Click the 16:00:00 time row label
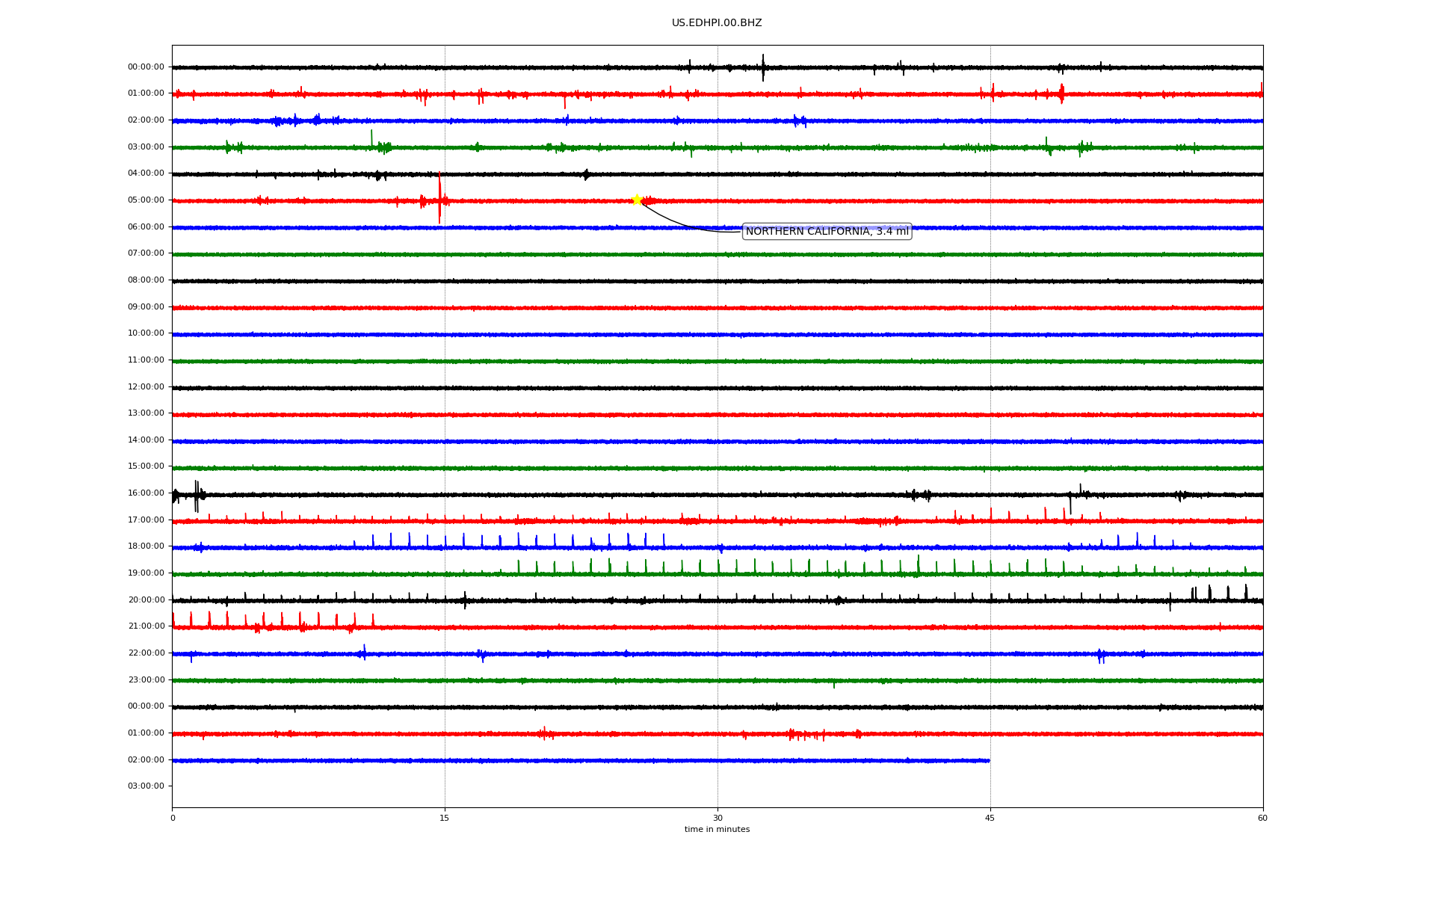The height and width of the screenshot is (897, 1435). click(x=146, y=493)
